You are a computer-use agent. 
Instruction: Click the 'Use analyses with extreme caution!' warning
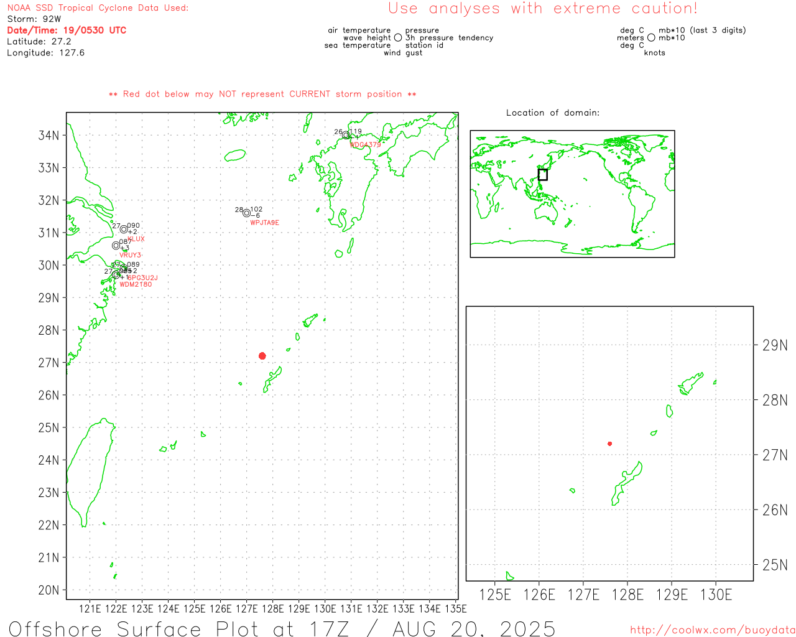click(x=543, y=9)
